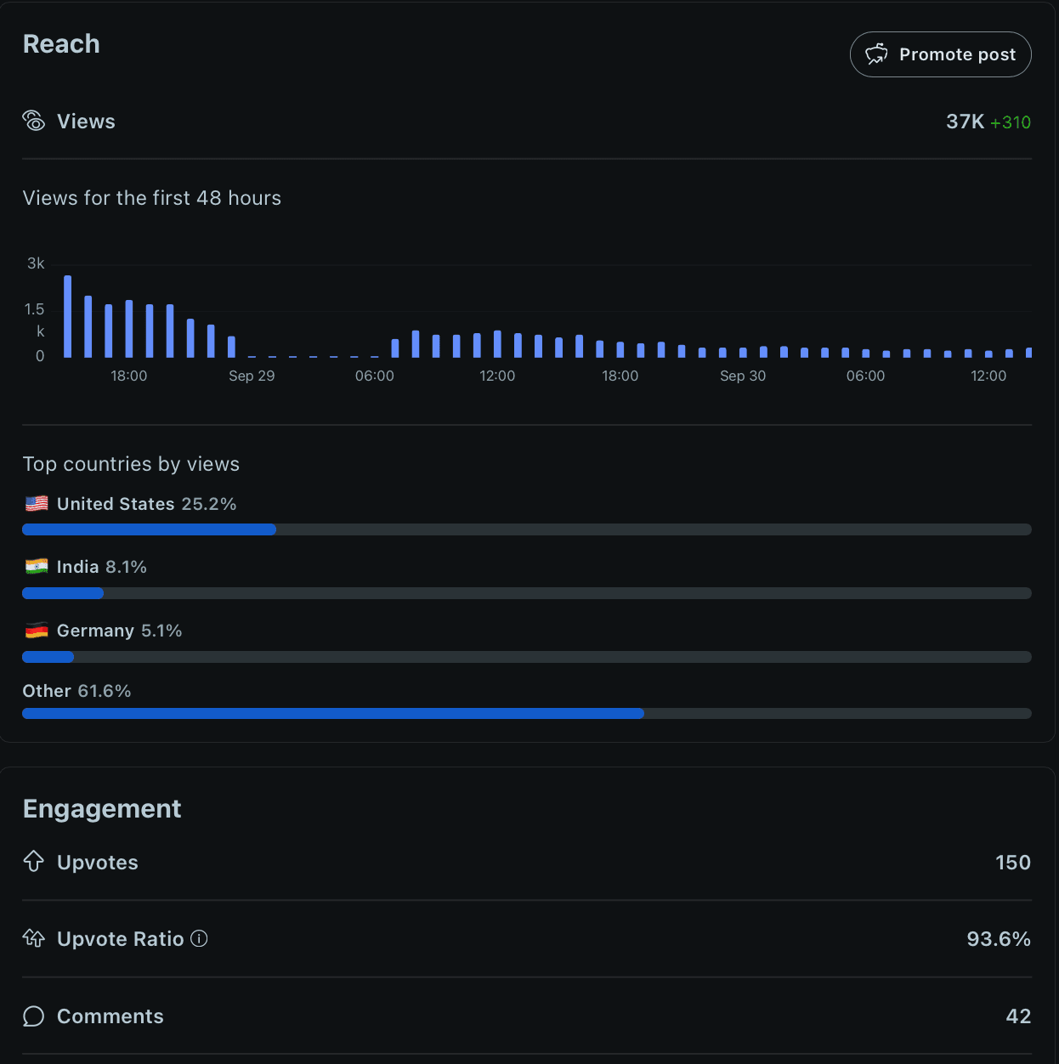
Task: Open the Upvote Ratio info tooltip icon
Action: pos(199,938)
